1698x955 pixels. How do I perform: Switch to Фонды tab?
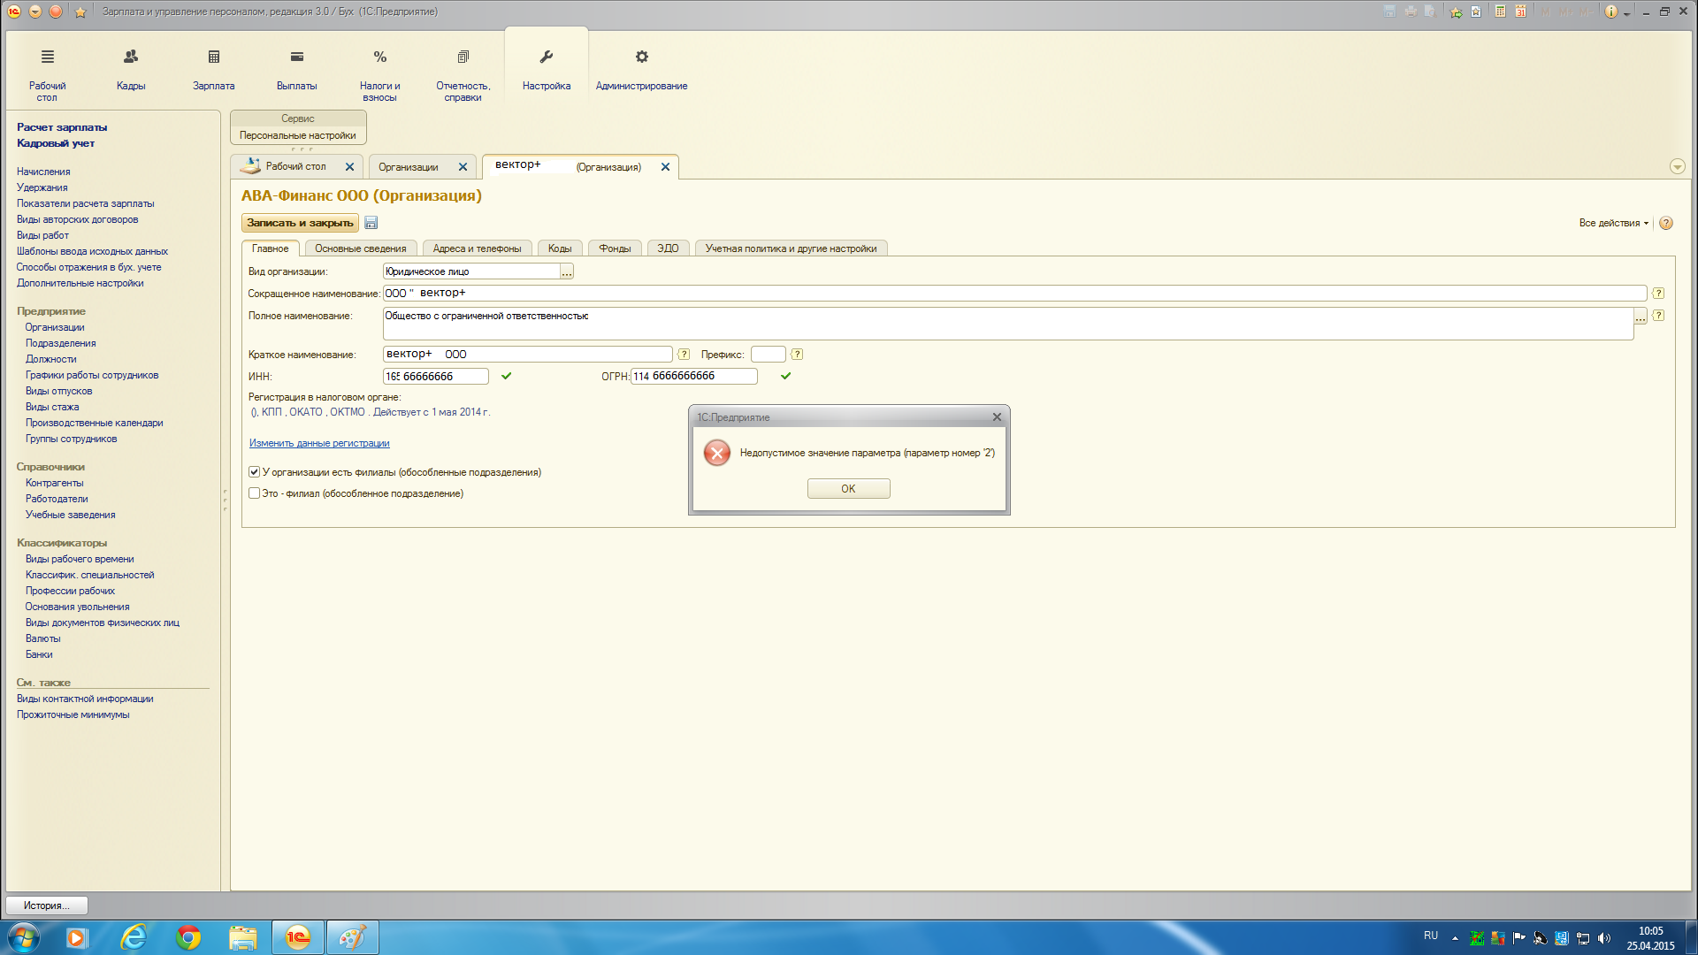click(x=615, y=248)
